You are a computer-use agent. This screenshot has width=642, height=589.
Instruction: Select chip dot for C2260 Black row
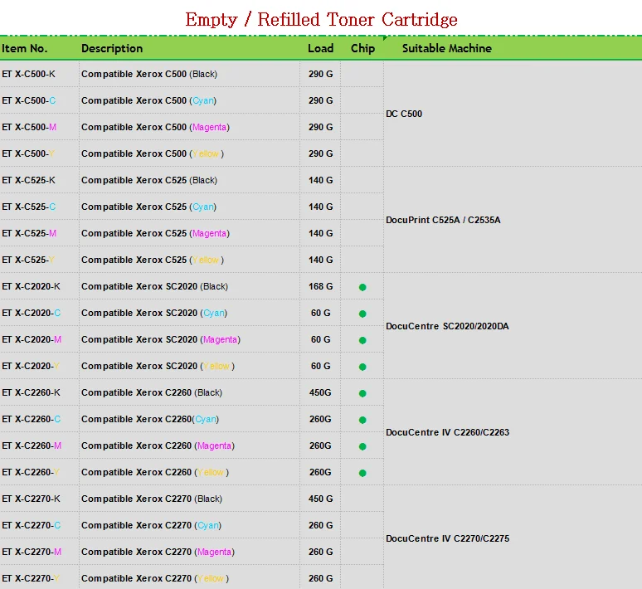pos(362,393)
